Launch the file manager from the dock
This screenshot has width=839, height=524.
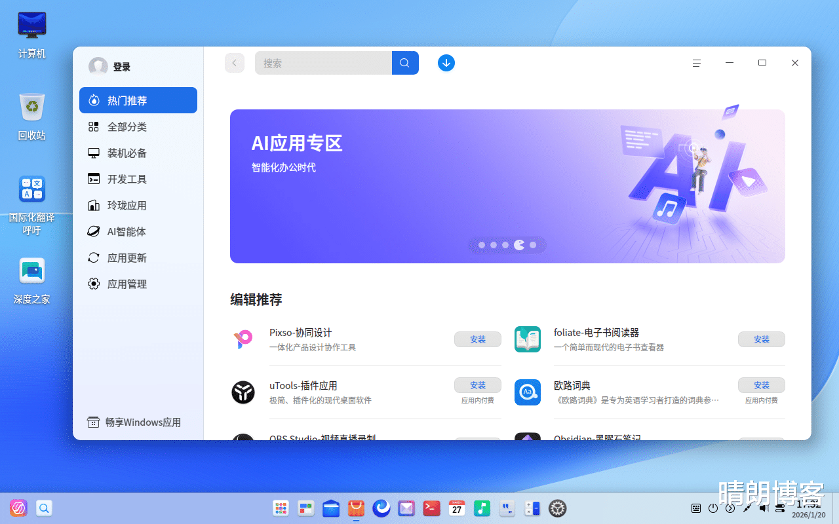point(331,508)
